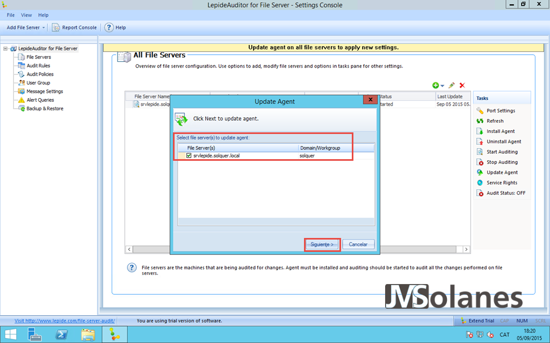The width and height of the screenshot is (550, 343).
Task: Select Alert Queries warning icon
Action: [x=21, y=100]
